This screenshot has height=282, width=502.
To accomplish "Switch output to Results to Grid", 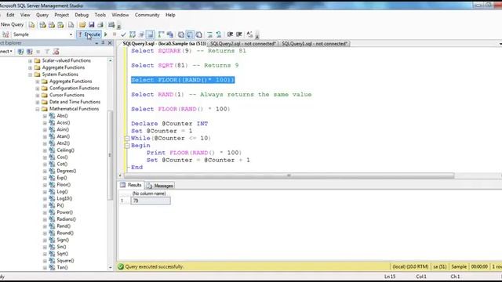I will coord(190,34).
